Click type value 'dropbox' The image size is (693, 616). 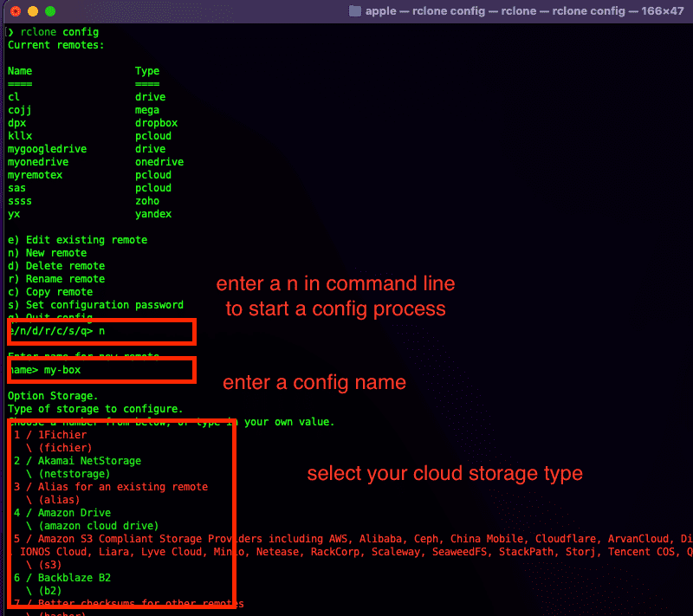coord(157,123)
